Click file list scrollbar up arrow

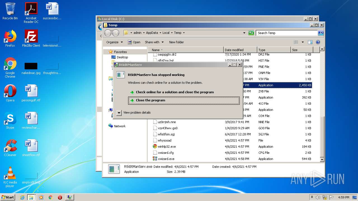click(x=322, y=49)
